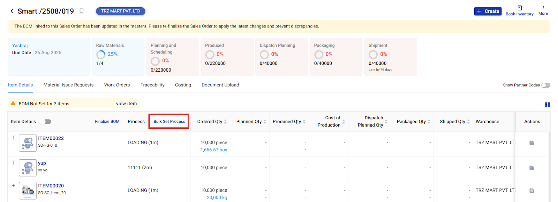
Task: Click the Bulk Set Process link
Action: coord(169,121)
